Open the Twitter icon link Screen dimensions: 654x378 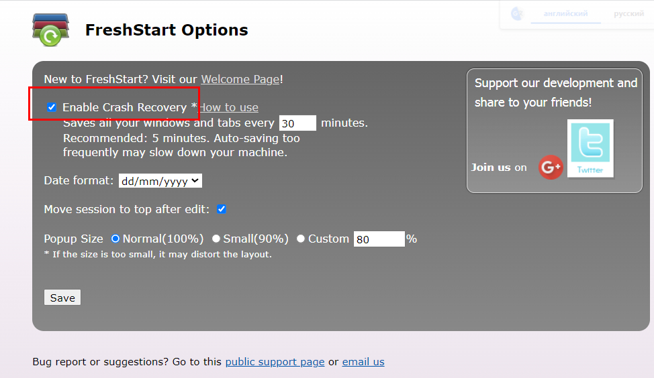590,148
